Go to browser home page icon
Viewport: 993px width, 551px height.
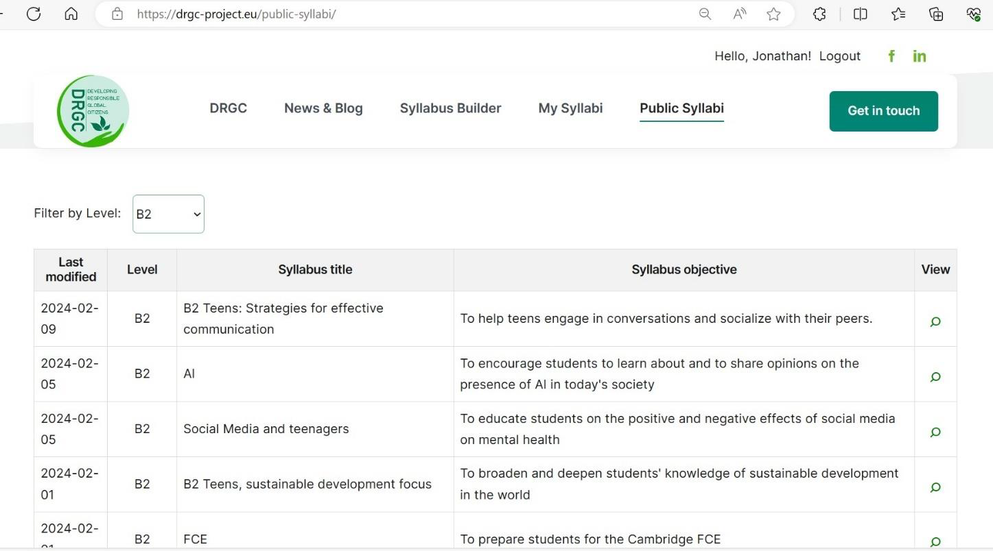(x=71, y=14)
